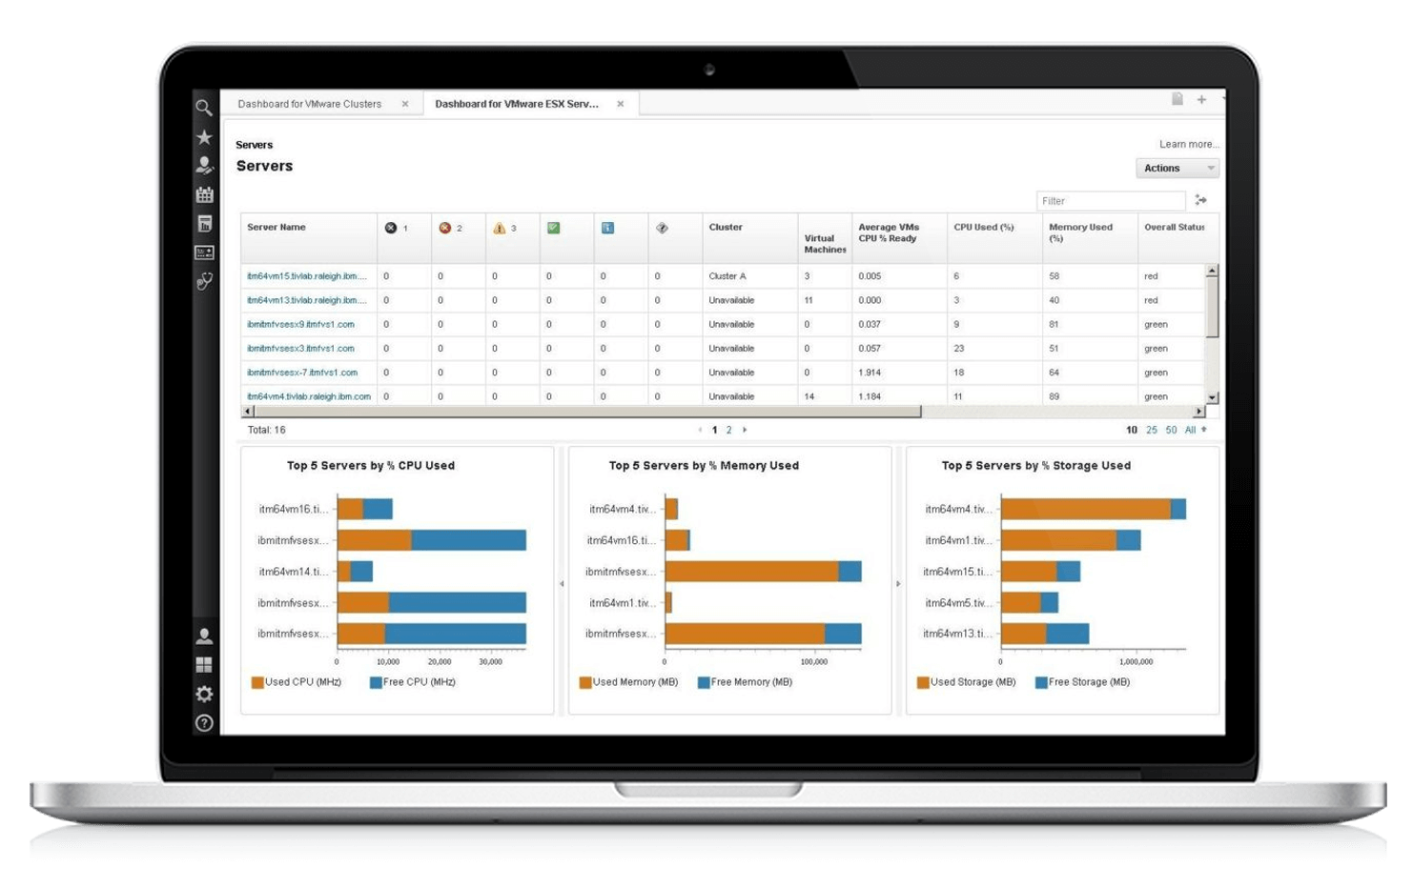Screen dimensions: 1413x888
Task: Click the Free Memory (MB) legend swatch
Action: pos(704,682)
